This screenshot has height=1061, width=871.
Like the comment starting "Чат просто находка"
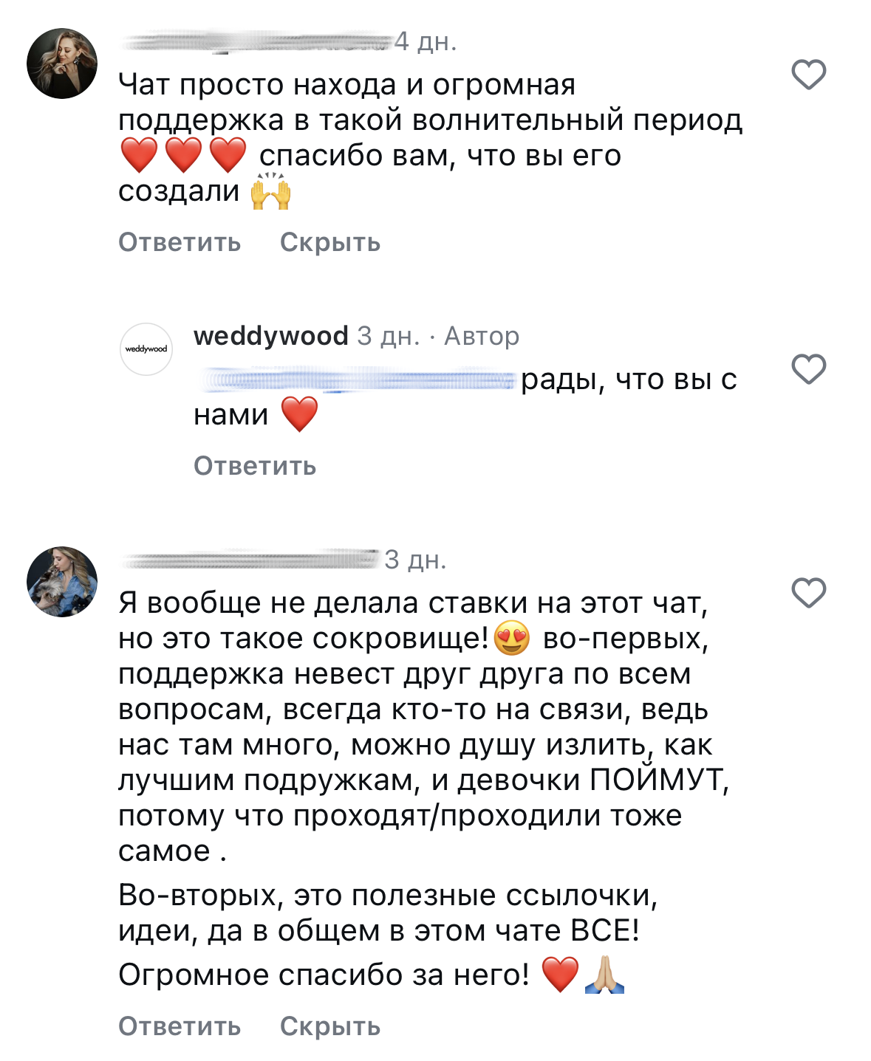pyautogui.click(x=808, y=75)
